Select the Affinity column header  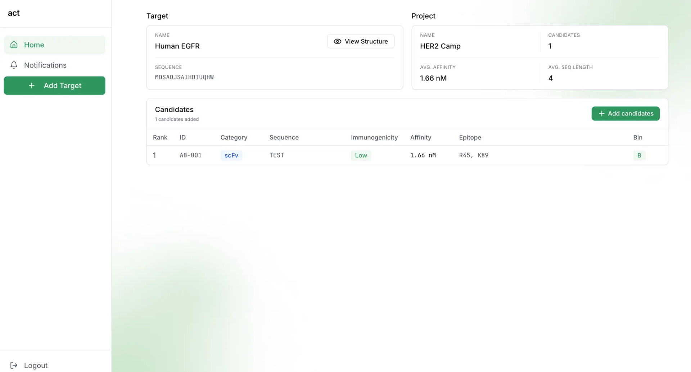(x=420, y=137)
